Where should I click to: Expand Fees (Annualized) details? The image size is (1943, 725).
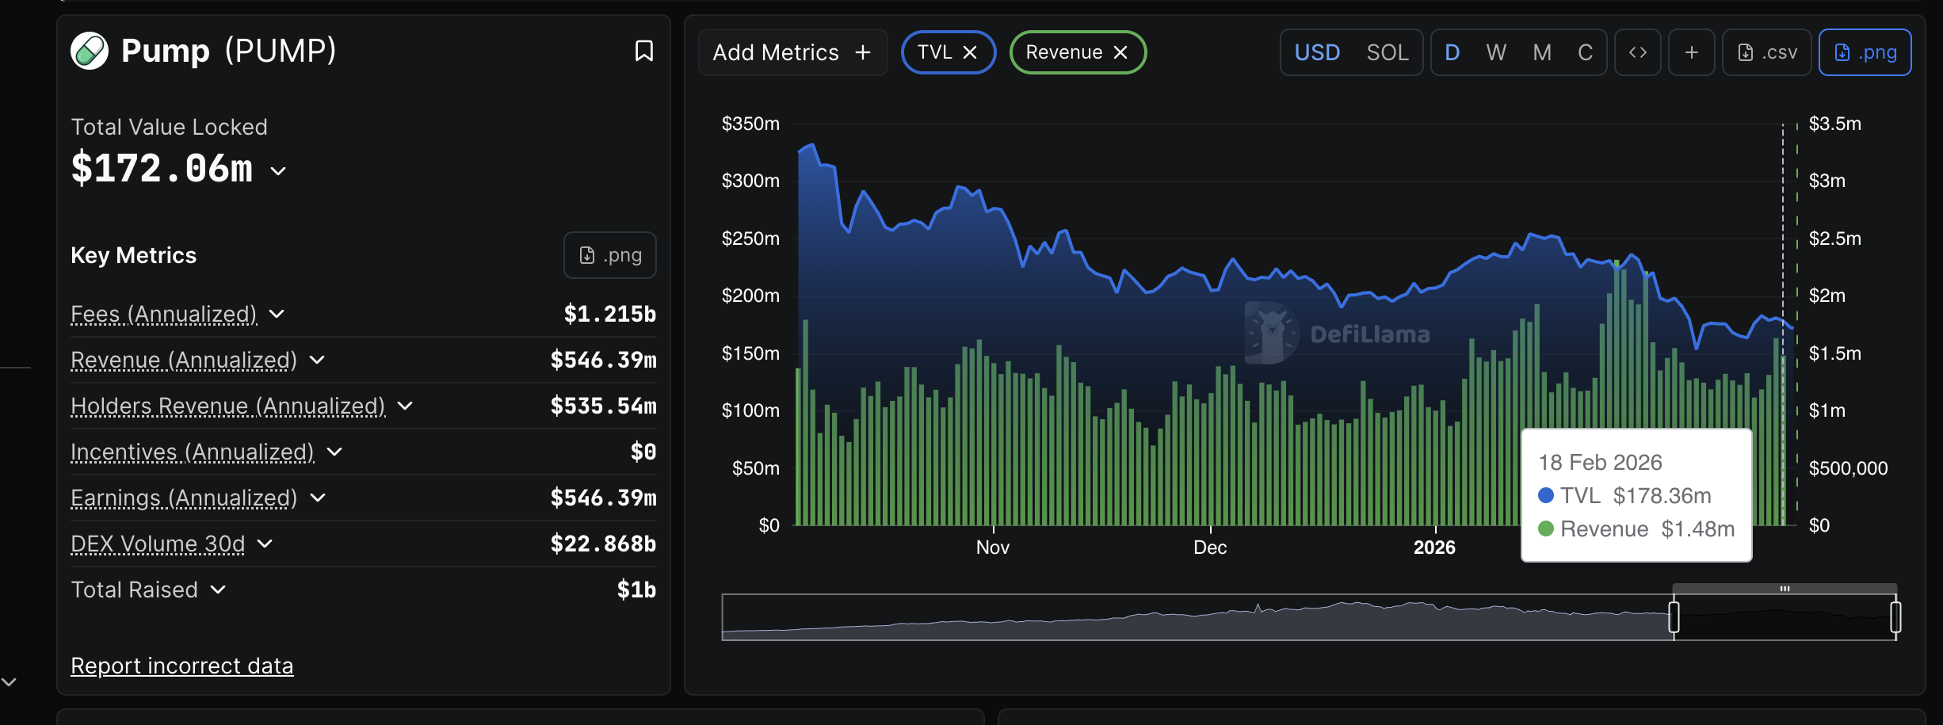277,314
